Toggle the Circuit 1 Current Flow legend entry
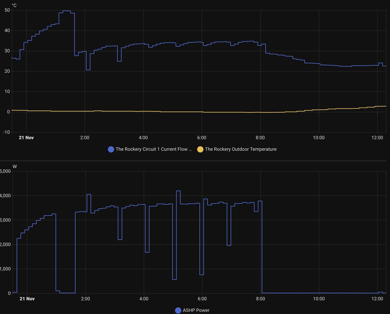390x314 pixels. coord(153,149)
